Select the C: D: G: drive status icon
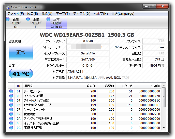Viewport: 175px width, 139px height. tap(48, 19)
